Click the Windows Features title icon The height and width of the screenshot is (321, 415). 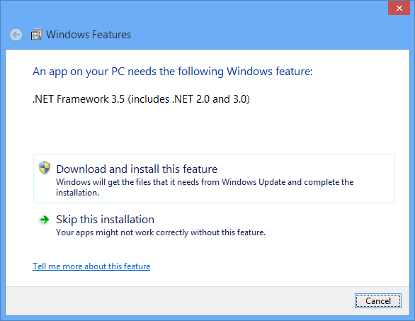click(36, 35)
